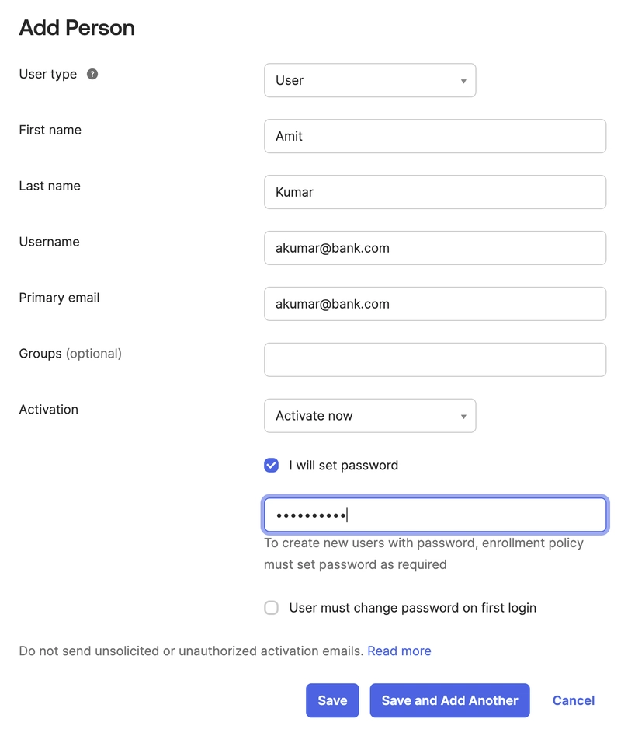
Task: Click the User type dropdown arrow
Action: click(x=463, y=81)
